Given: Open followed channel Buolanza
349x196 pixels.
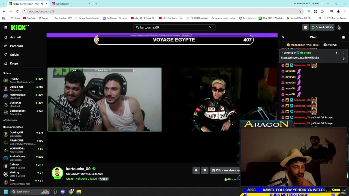Looking at the screenshot, I should click(x=23, y=104).
